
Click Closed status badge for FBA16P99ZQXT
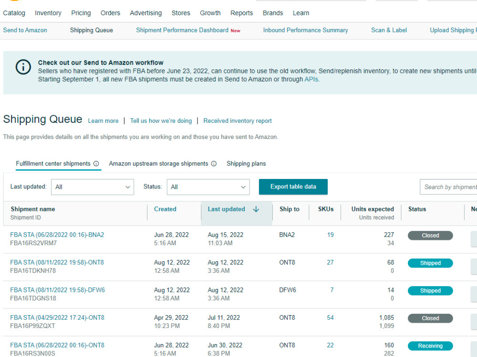click(x=430, y=318)
